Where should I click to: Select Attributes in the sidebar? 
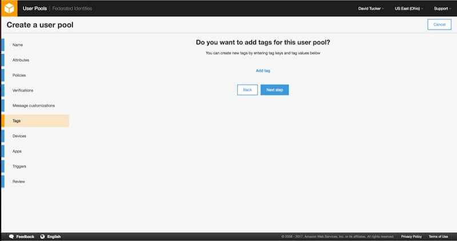(21, 60)
